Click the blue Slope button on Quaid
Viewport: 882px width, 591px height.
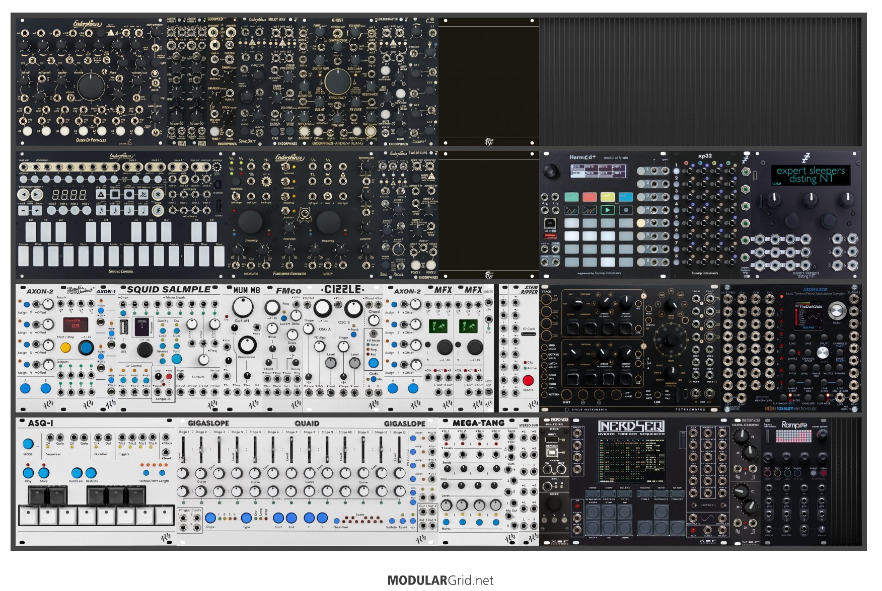pyautogui.click(x=210, y=518)
